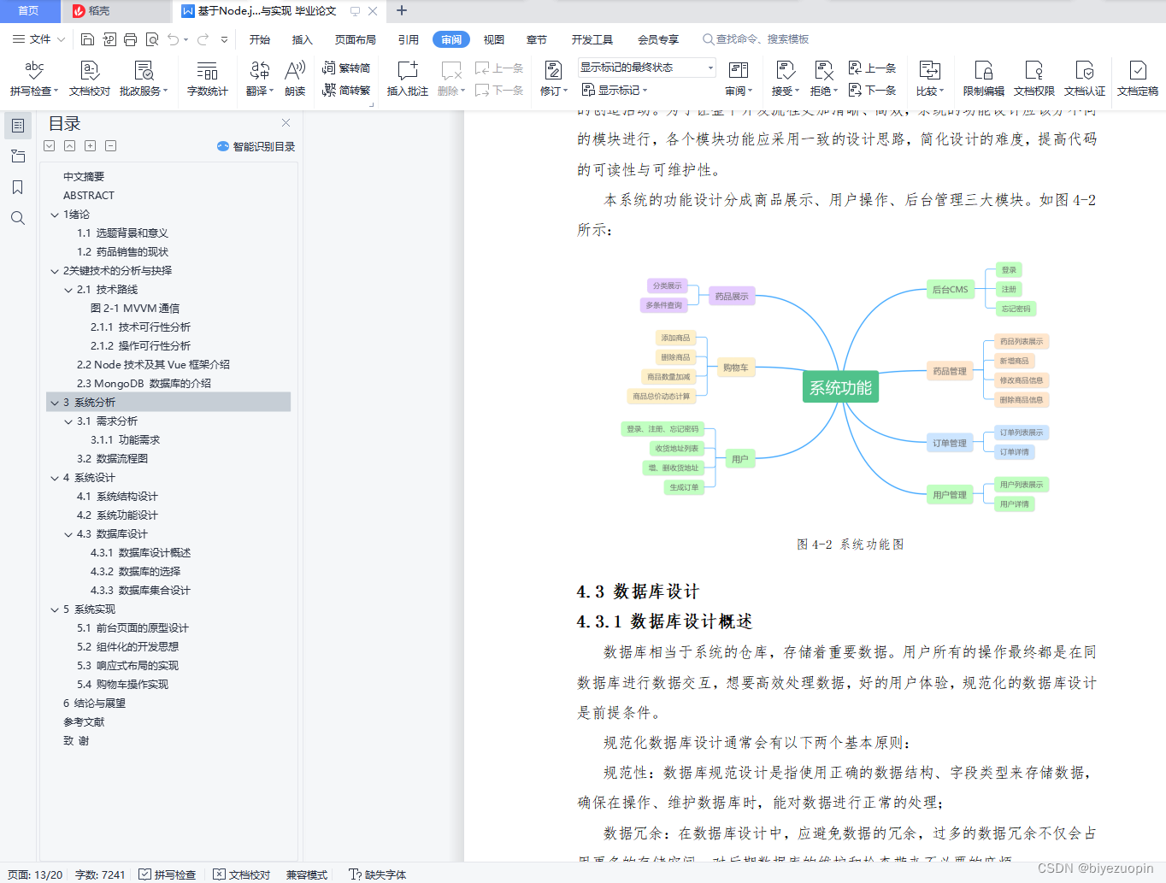Click the command search field

click(x=756, y=39)
